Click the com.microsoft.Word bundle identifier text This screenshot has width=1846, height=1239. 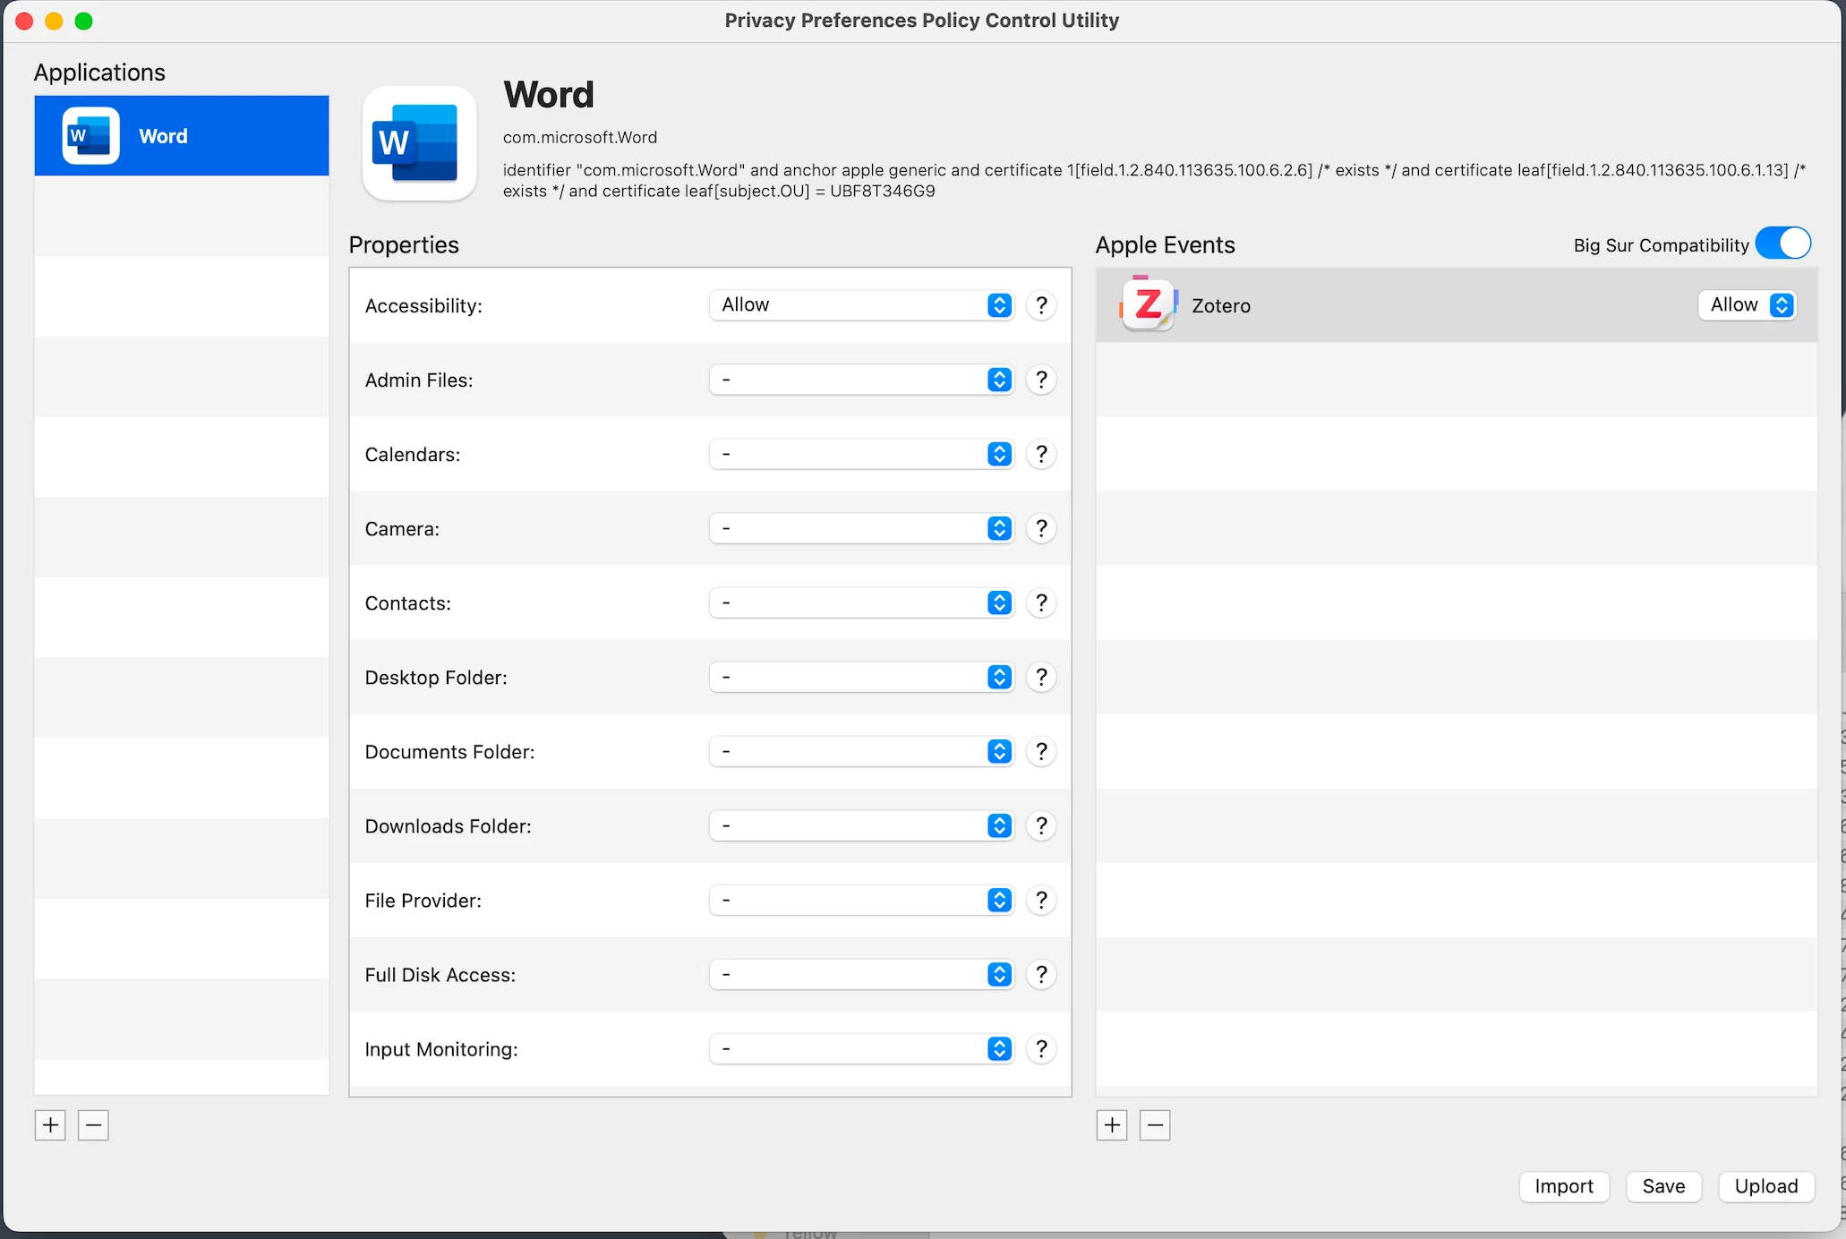pyautogui.click(x=580, y=137)
